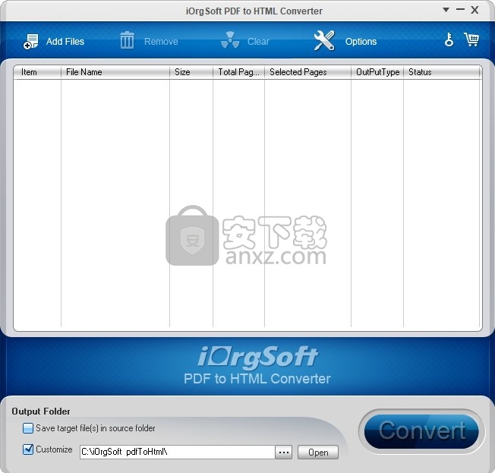This screenshot has height=473, width=495.
Task: Open the shopping cart purchase icon
Action: pyautogui.click(x=471, y=39)
